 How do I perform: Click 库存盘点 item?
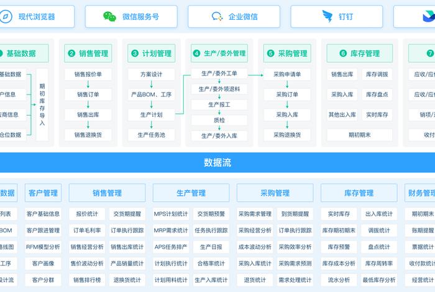(x=377, y=94)
